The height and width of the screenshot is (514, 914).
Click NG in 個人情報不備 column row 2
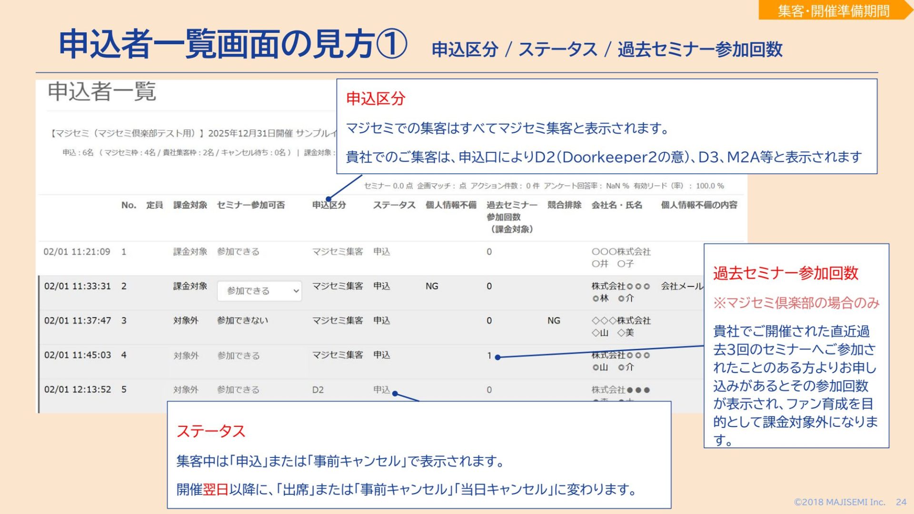coord(431,286)
